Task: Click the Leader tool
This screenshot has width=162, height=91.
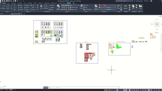Action: (x=51, y=7)
